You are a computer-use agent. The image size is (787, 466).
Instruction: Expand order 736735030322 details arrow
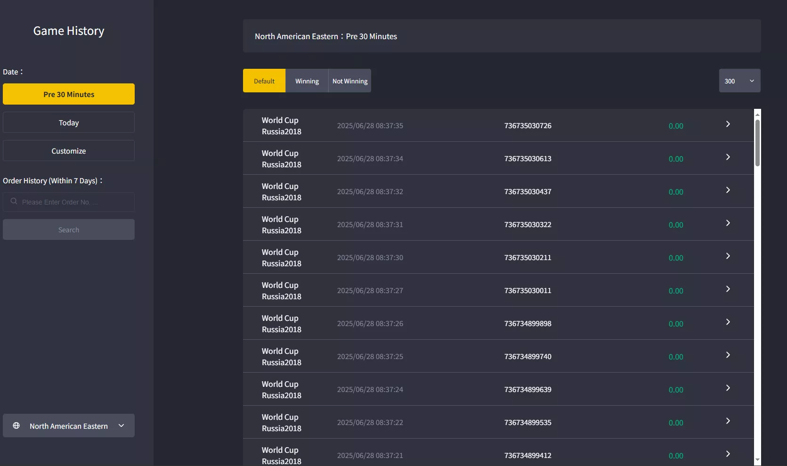click(728, 223)
